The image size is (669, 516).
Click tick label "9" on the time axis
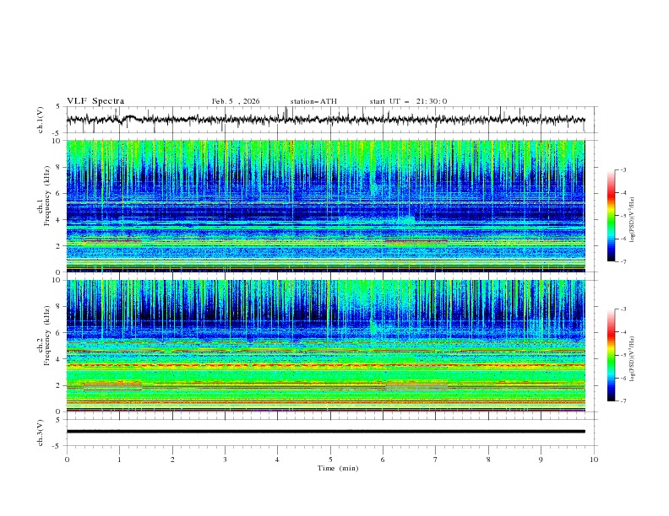(x=541, y=460)
